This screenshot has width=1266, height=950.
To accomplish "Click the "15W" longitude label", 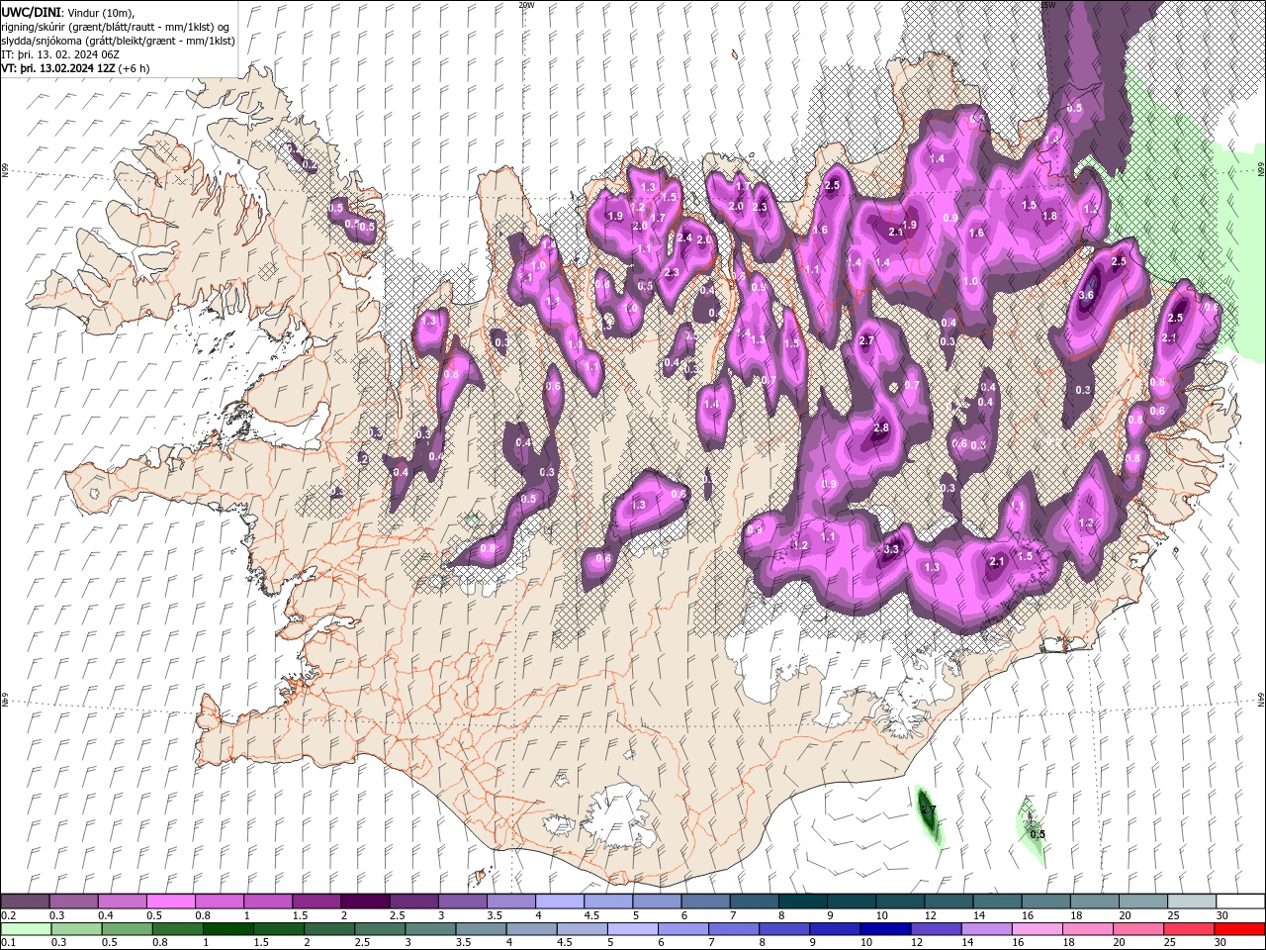I will [1047, 5].
